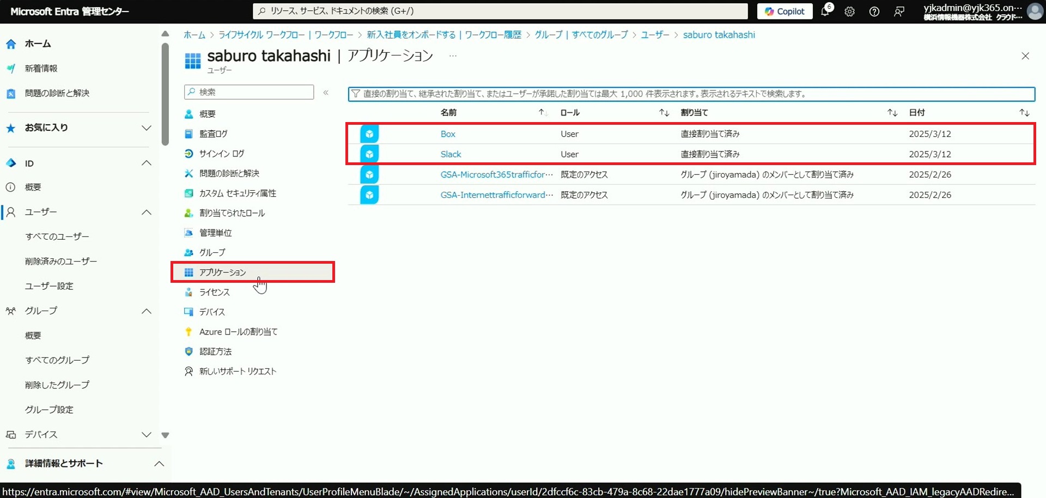This screenshot has height=498, width=1046.
Task: Click the help question mark icon
Action: (874, 11)
